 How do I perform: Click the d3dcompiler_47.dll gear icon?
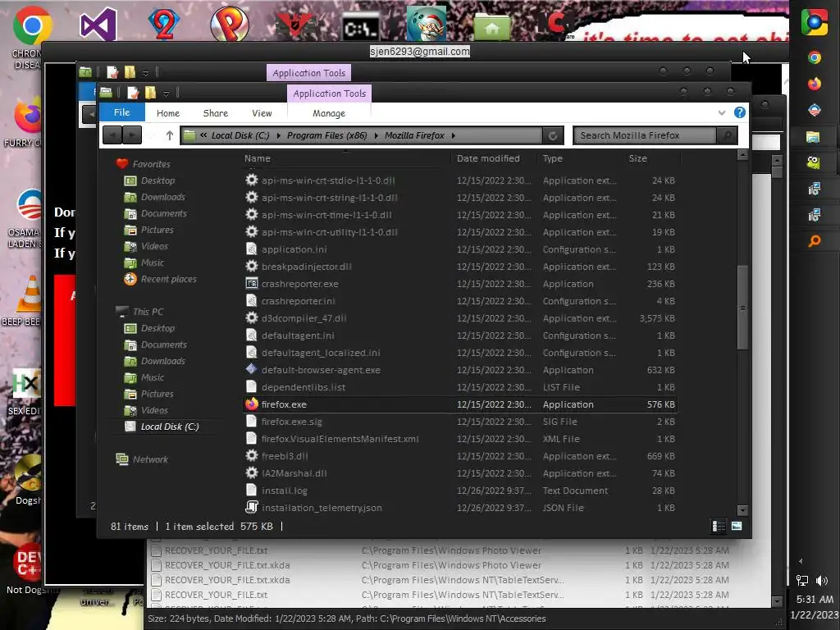(251, 317)
